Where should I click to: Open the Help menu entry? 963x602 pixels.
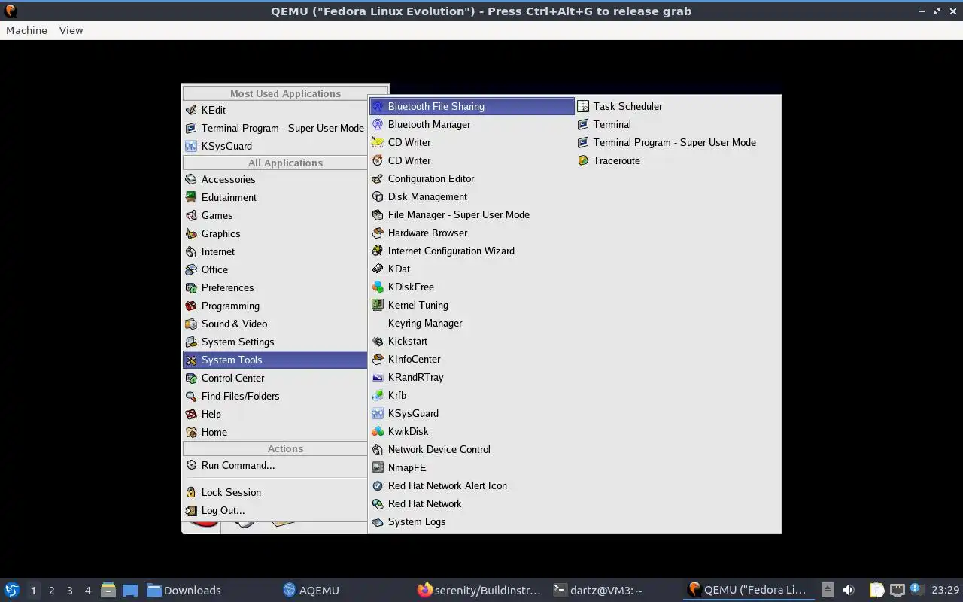pos(275,414)
